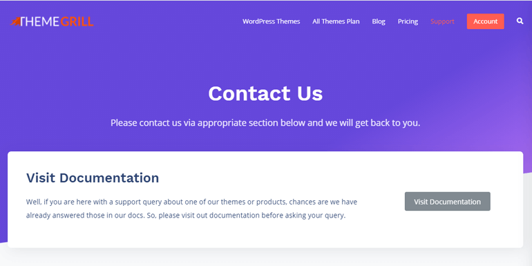Screen dimensions: 532x266
Task: Open the search magnifier icon
Action: [520, 21]
